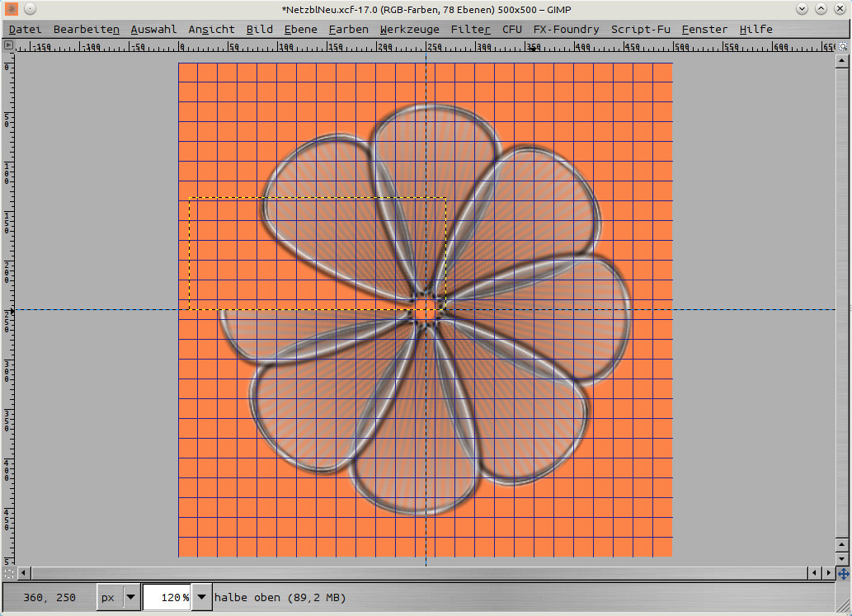Viewport: 852px width, 616px height.
Task: Open the Farben menu
Action: coord(348,29)
